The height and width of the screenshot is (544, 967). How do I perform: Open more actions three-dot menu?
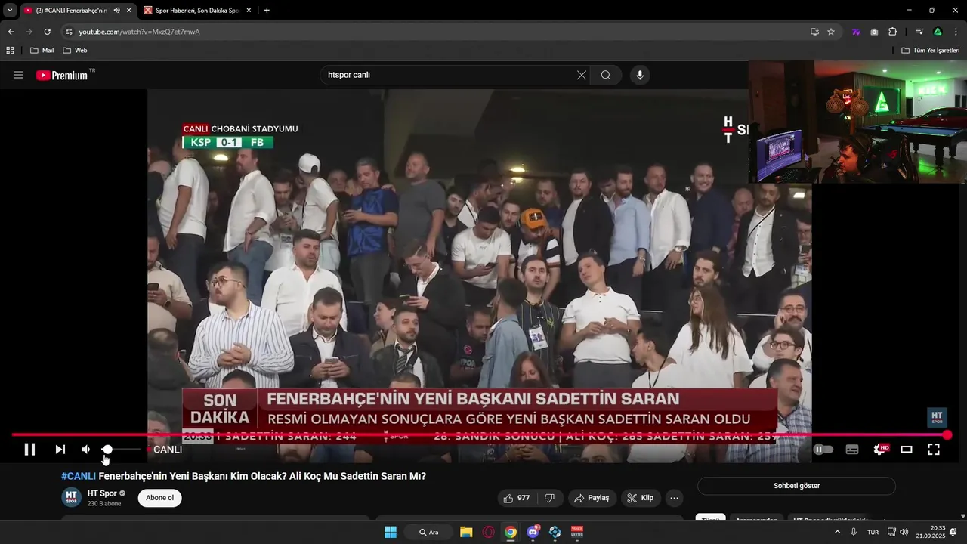(x=674, y=498)
